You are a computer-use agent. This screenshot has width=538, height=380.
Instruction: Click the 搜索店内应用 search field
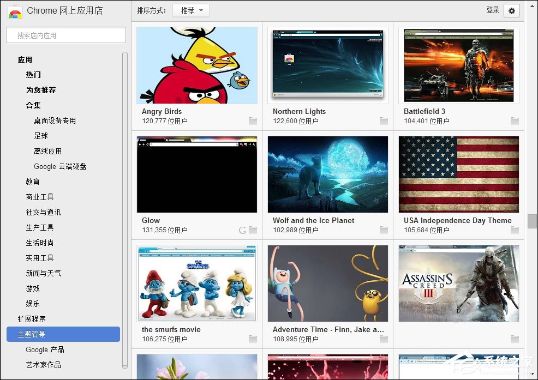[65, 35]
